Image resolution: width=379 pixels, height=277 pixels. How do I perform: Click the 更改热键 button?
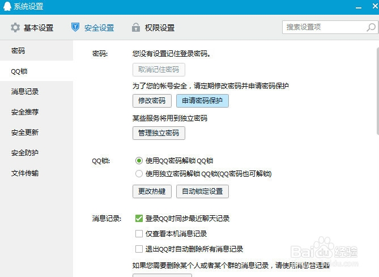coord(152,191)
